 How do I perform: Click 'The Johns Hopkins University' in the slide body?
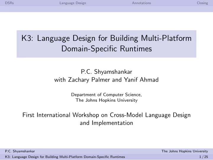coord(106,100)
